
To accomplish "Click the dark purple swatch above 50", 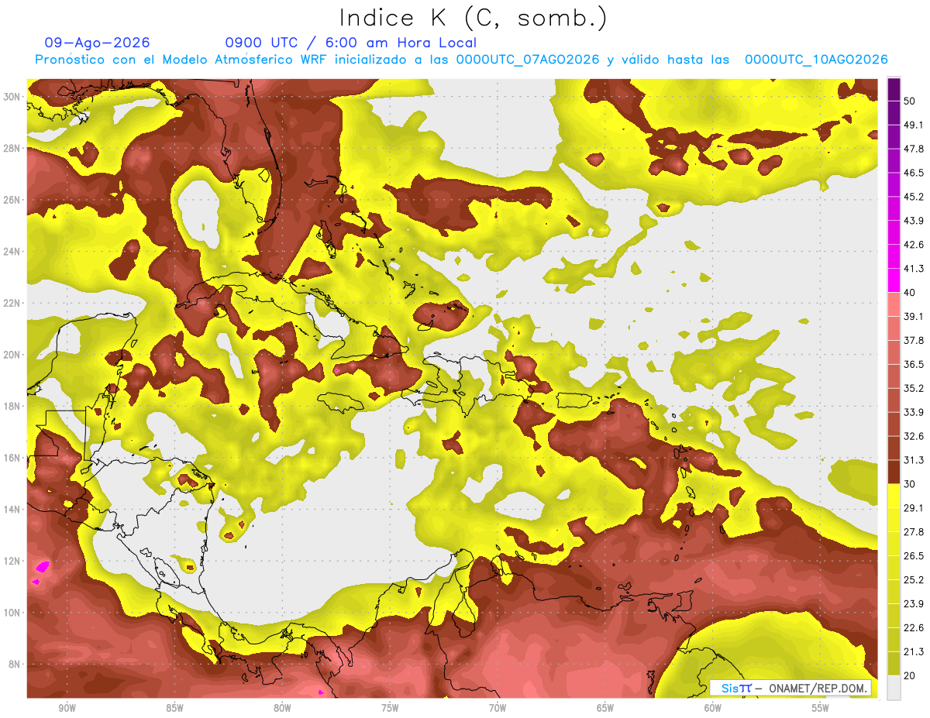I will pyautogui.click(x=894, y=90).
